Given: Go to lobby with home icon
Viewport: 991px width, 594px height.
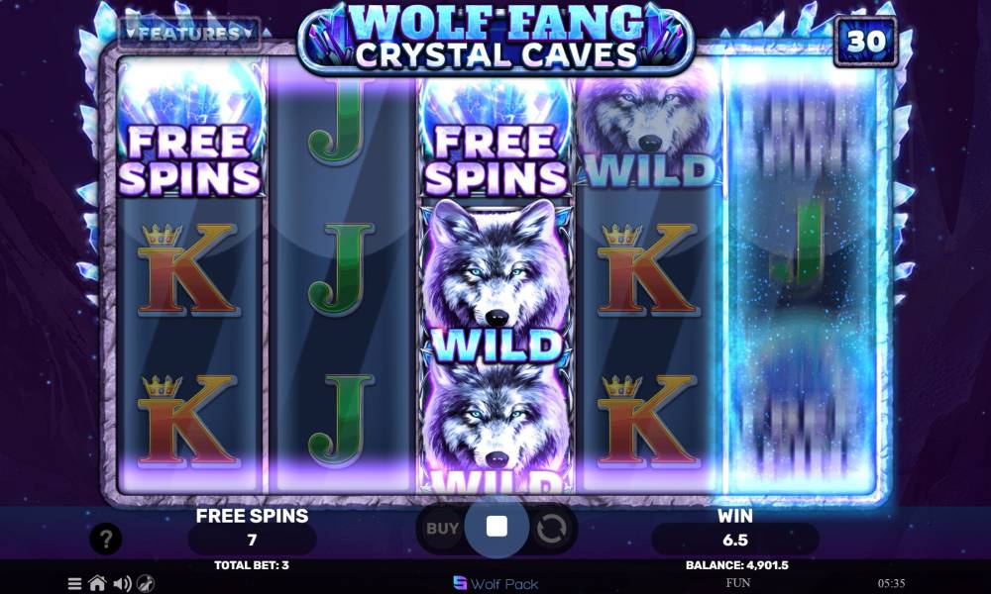Looking at the screenshot, I should click(x=97, y=583).
